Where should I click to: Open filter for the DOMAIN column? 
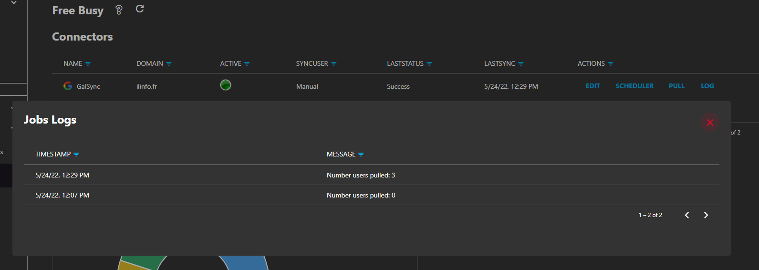169,64
